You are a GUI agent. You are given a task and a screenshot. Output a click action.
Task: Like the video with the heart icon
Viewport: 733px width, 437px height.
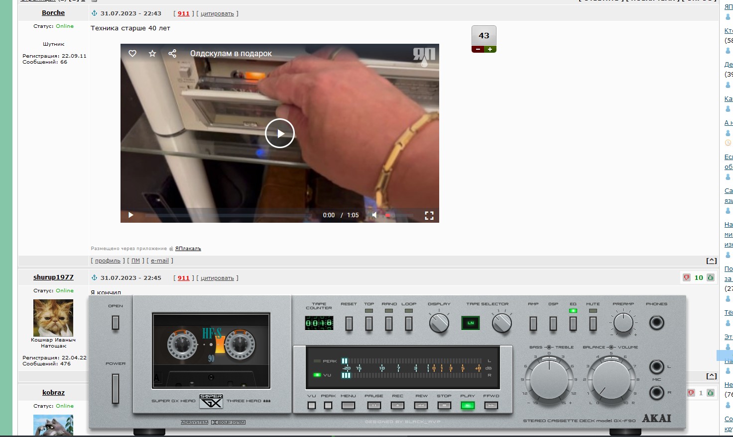(132, 53)
